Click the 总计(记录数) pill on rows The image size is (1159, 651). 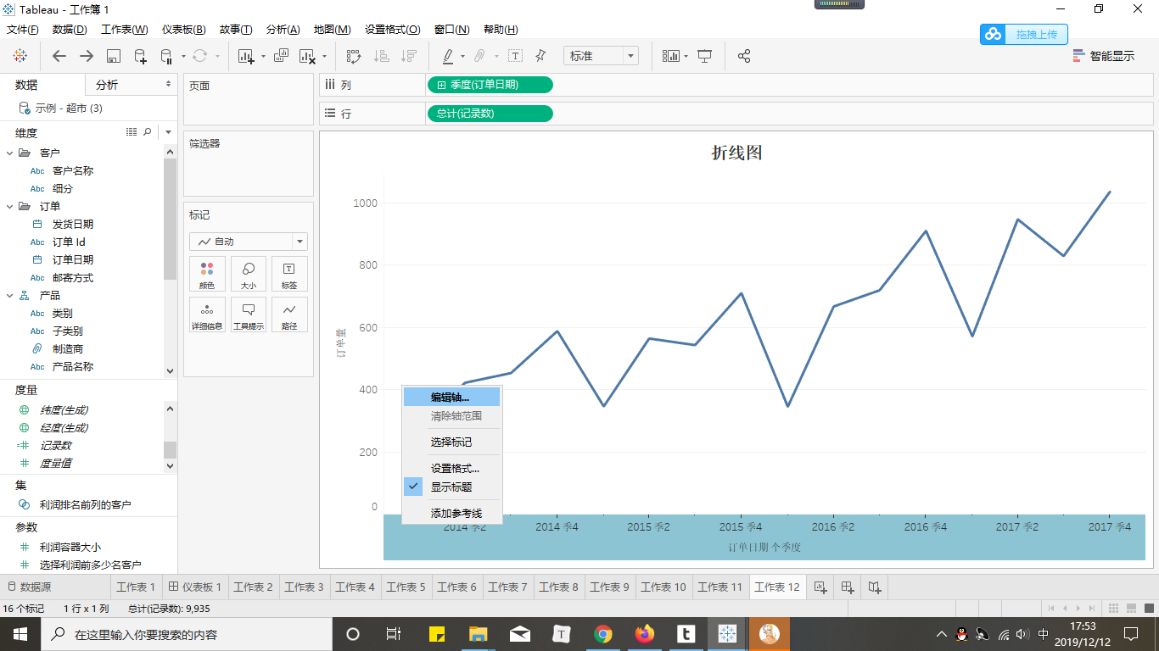pos(490,114)
